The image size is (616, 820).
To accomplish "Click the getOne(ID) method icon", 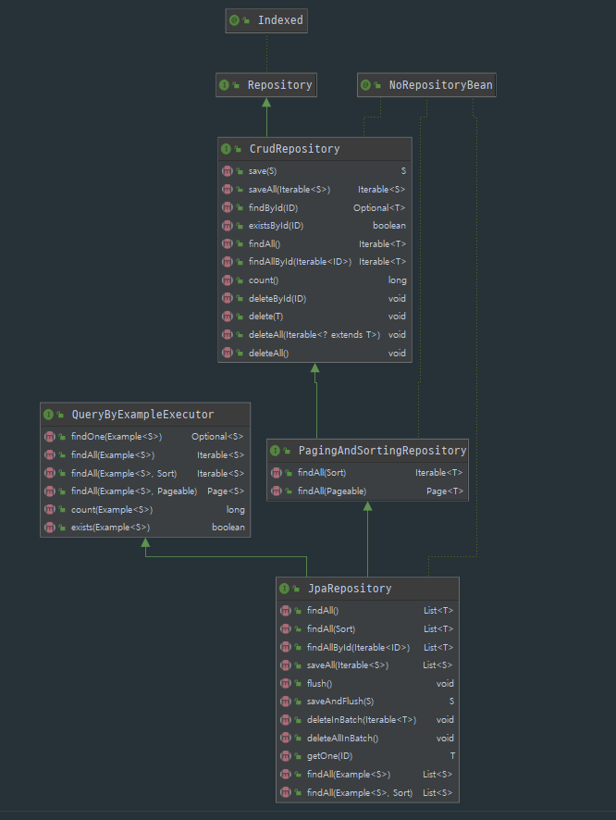I will (285, 756).
